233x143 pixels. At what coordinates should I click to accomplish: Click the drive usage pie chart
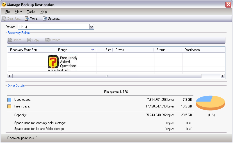click(210, 102)
